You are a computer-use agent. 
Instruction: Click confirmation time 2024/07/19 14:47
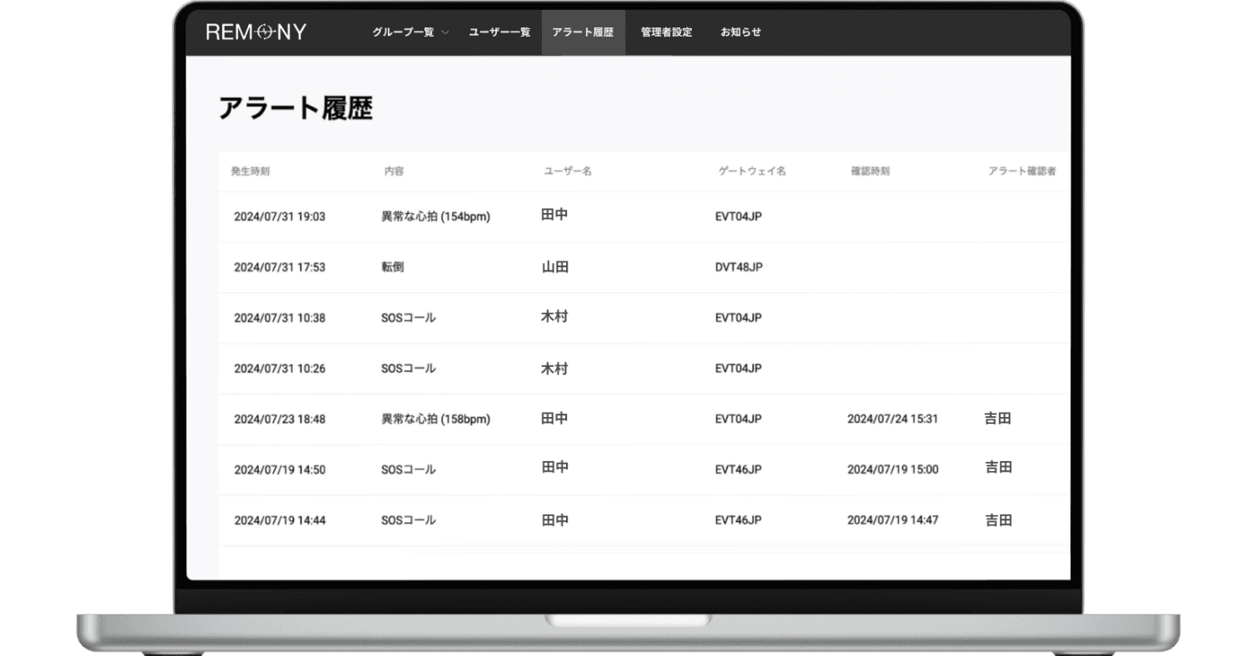click(892, 520)
